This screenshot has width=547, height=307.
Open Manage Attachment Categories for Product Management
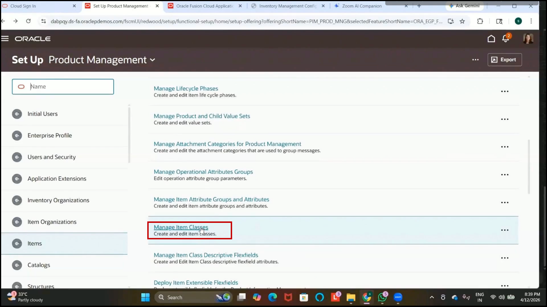pos(227,144)
